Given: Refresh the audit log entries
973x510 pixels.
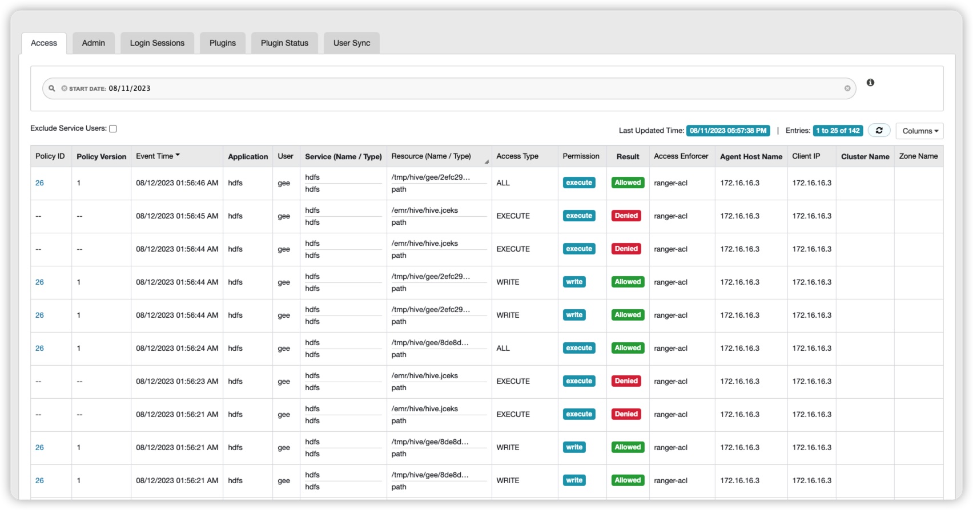Looking at the screenshot, I should [x=879, y=131].
